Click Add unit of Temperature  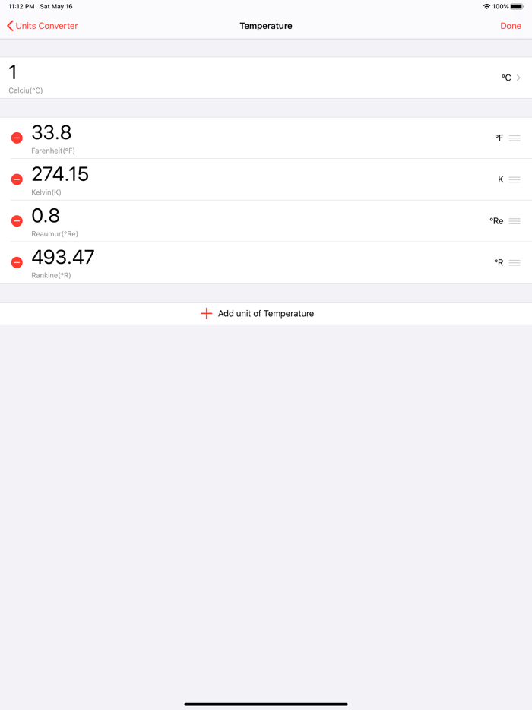[x=266, y=313]
